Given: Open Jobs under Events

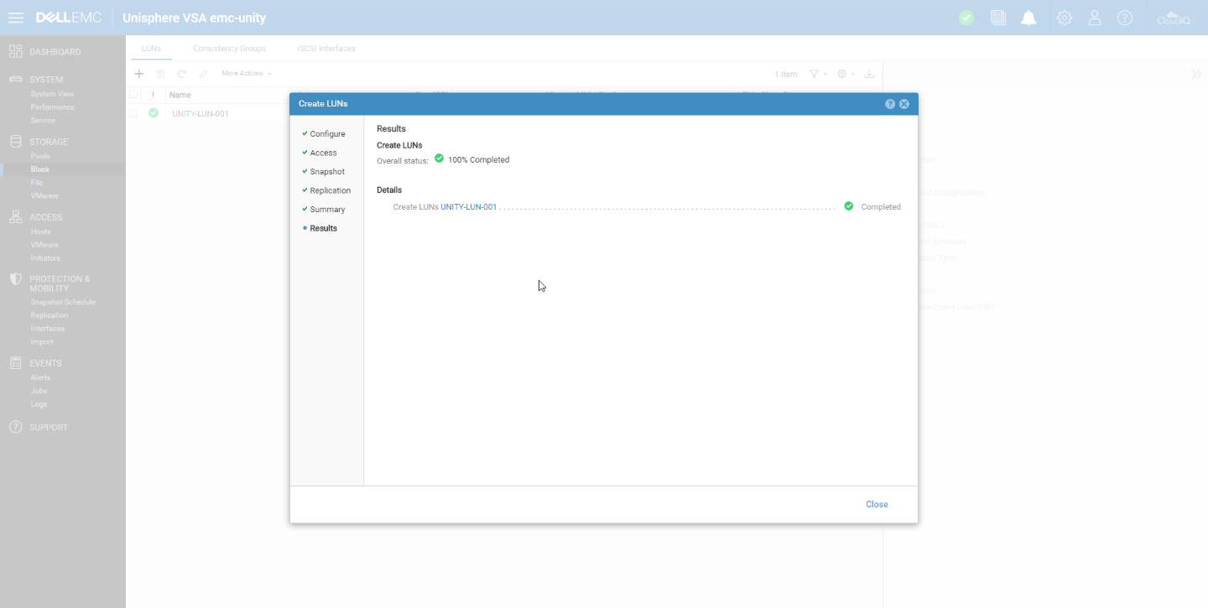Looking at the screenshot, I should 39,391.
